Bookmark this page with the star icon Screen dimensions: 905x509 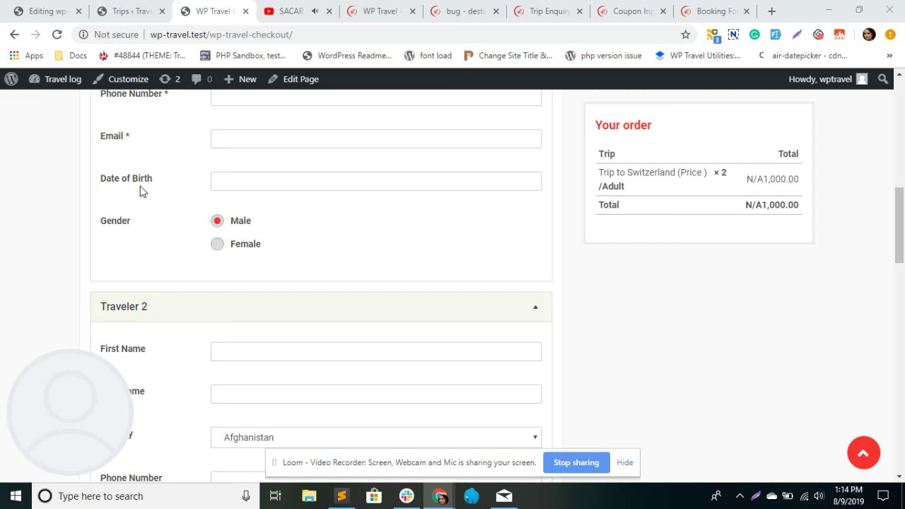click(685, 34)
